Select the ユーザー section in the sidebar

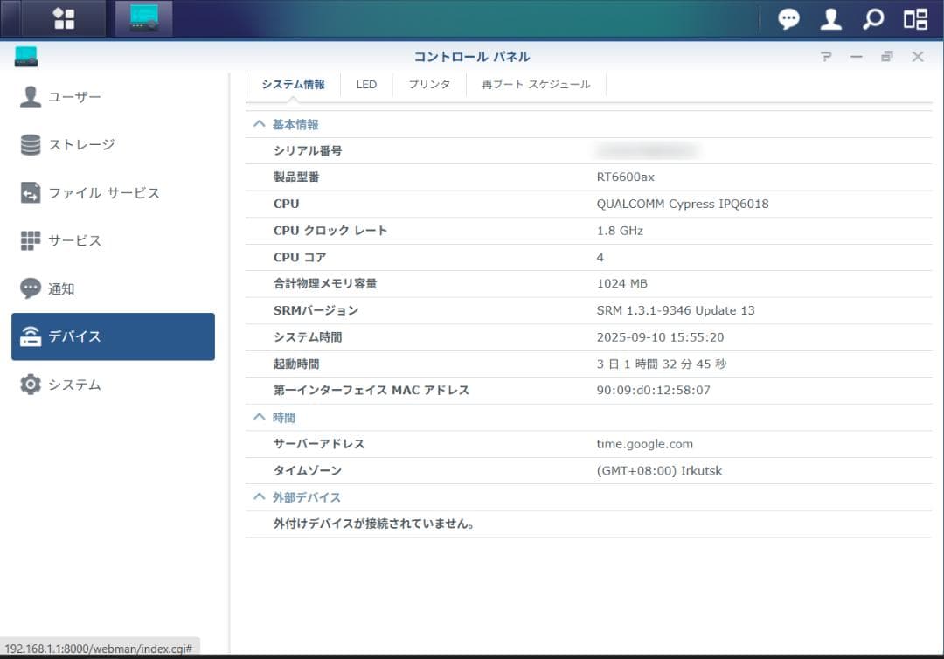coord(75,97)
